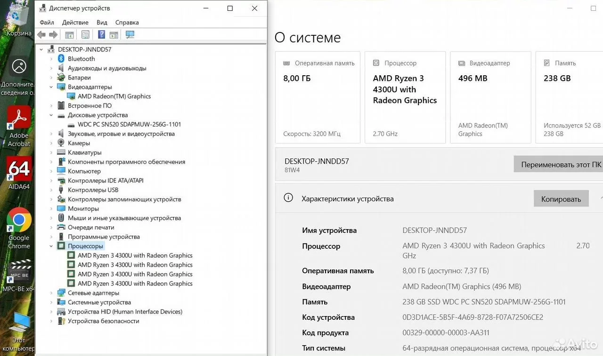
Task: Select AMD Radeon(TM) Graphics device entry
Action: point(114,96)
